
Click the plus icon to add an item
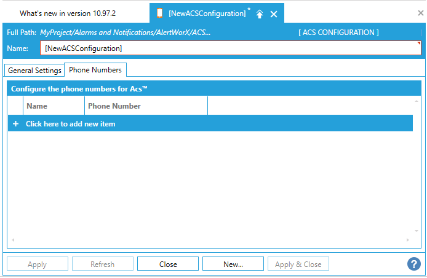click(x=16, y=123)
